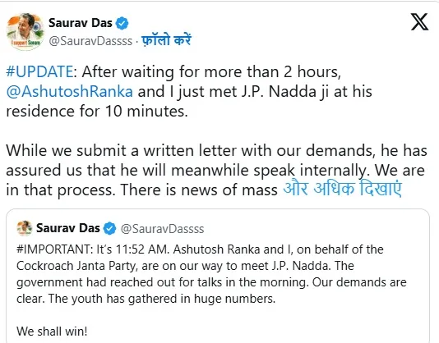Image resolution: width=439 pixels, height=343 pixels.
Task: Open the quoted #IMPORTANT tweet body text
Action: click(211, 274)
